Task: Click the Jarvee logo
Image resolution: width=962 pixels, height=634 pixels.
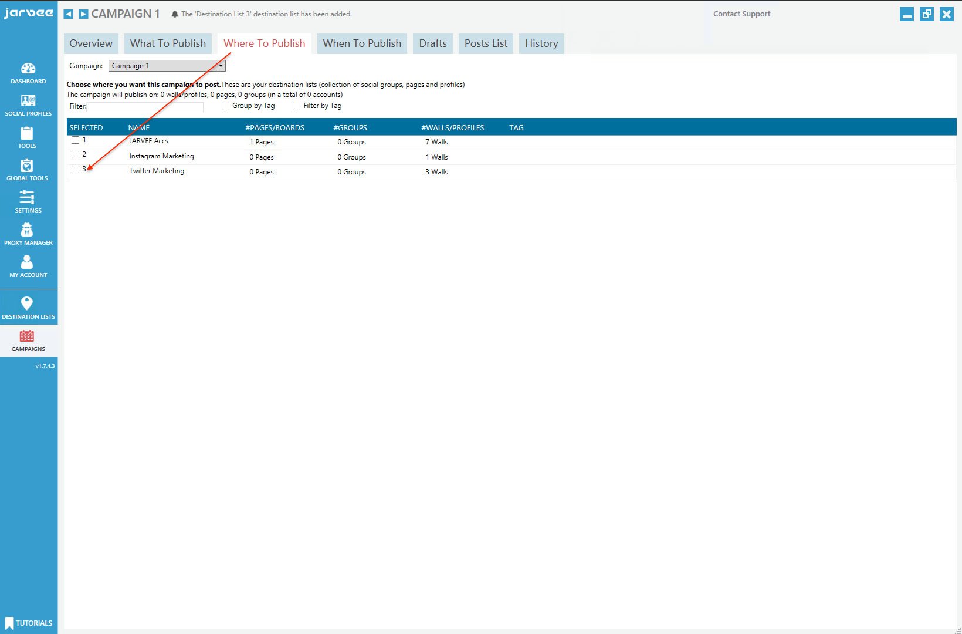Action: click(28, 13)
